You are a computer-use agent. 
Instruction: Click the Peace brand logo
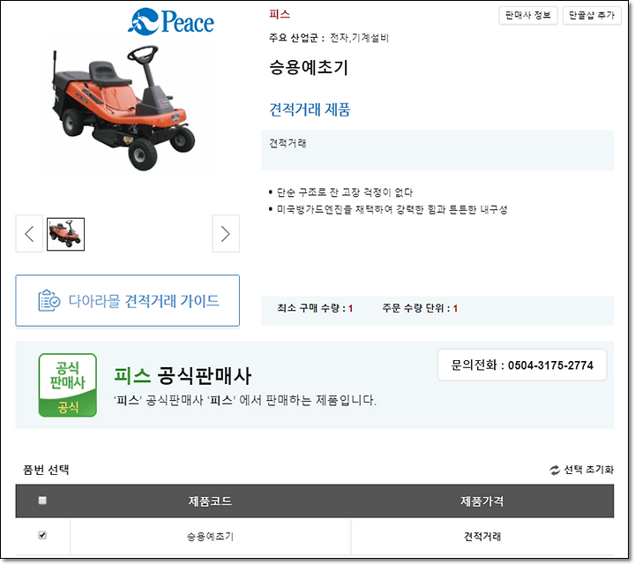tap(171, 21)
